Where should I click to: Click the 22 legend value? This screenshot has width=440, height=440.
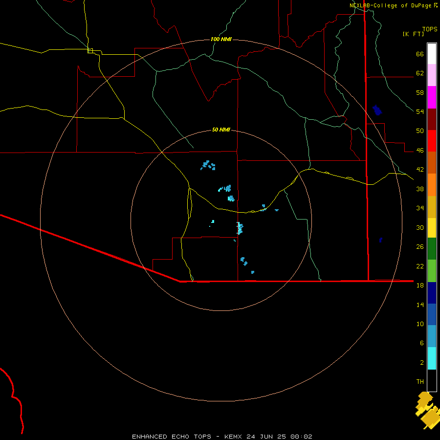click(x=420, y=266)
